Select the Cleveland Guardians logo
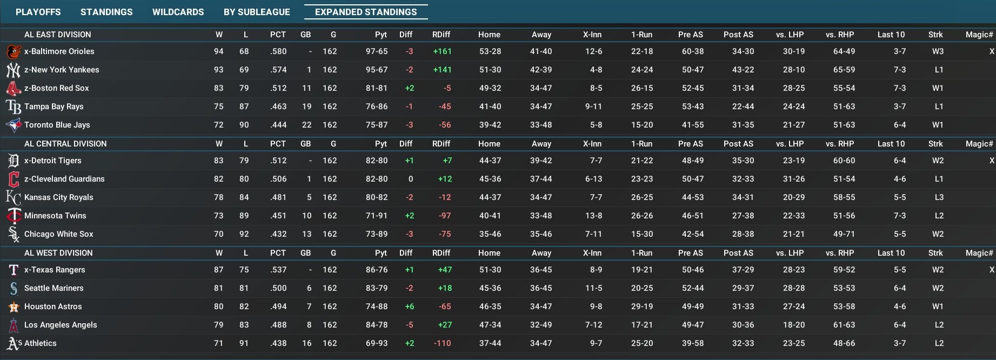This screenshot has width=996, height=360. point(14,179)
